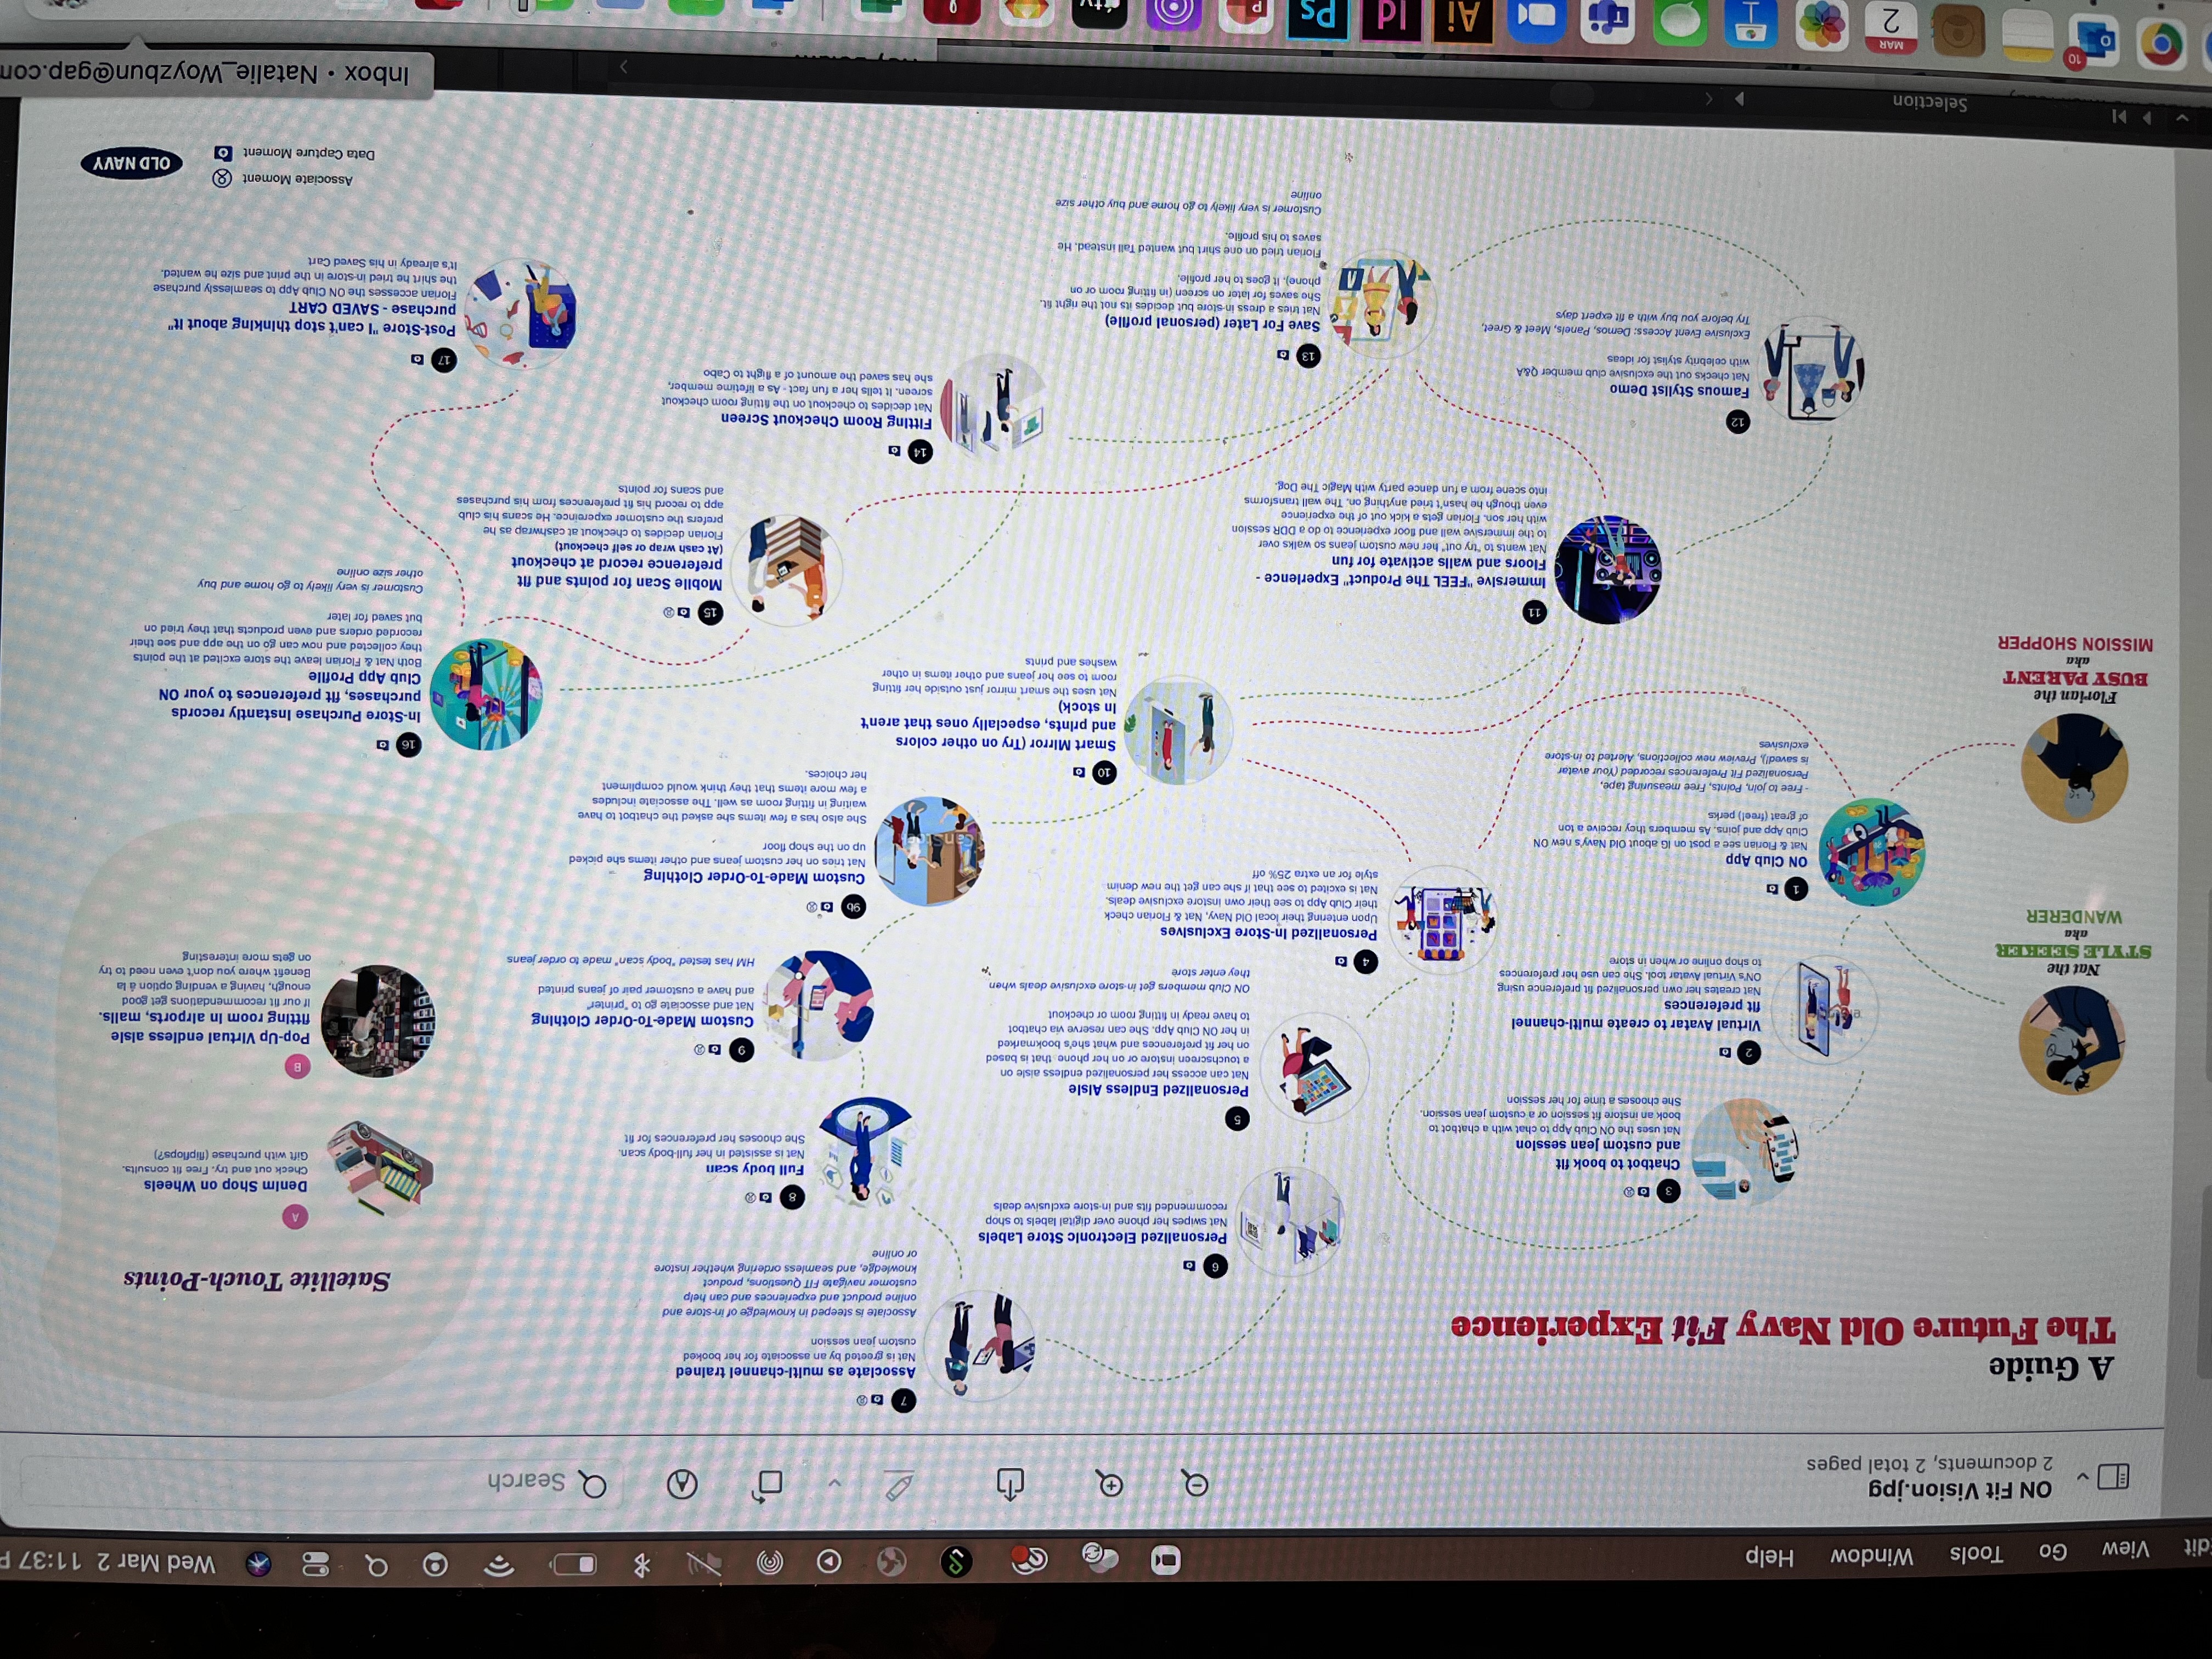
Task: Toggle the Markup toolbar button
Action: pos(682,1485)
